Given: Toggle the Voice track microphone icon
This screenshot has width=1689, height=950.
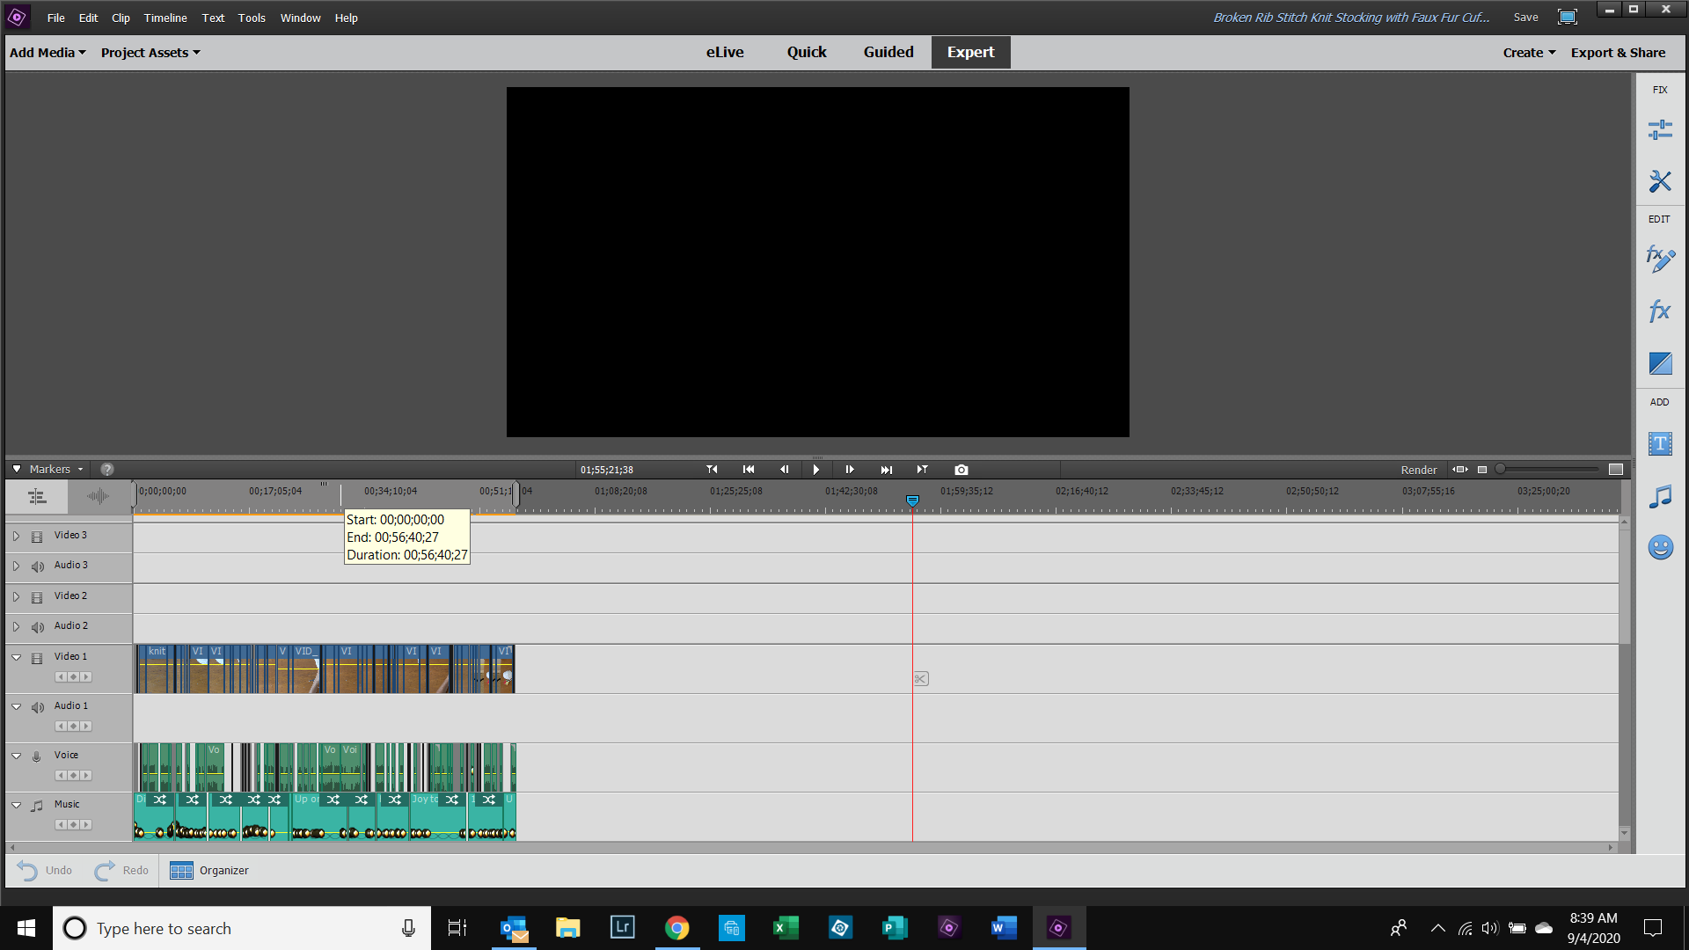Looking at the screenshot, I should pos(36,756).
